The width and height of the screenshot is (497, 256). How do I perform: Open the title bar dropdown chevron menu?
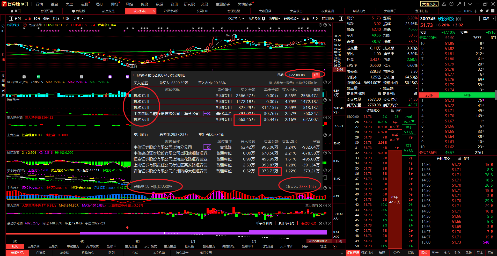[x=470, y=4]
